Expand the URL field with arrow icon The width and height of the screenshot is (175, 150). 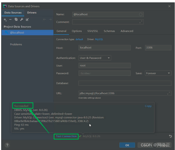[x=169, y=93]
